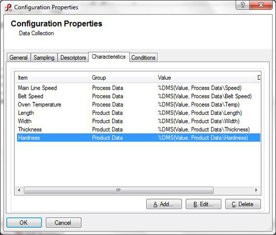Confirm with the OK button
The width and height of the screenshot is (276, 235).
[24, 222]
